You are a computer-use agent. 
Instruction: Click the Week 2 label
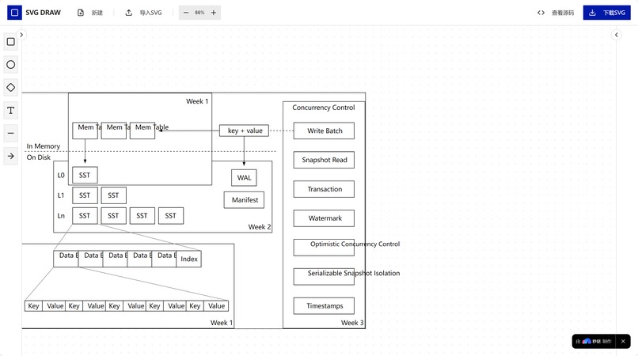point(260,227)
